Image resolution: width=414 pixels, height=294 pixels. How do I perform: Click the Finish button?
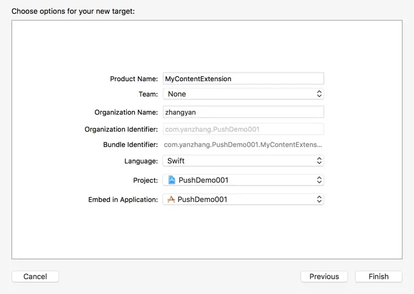pyautogui.click(x=378, y=276)
